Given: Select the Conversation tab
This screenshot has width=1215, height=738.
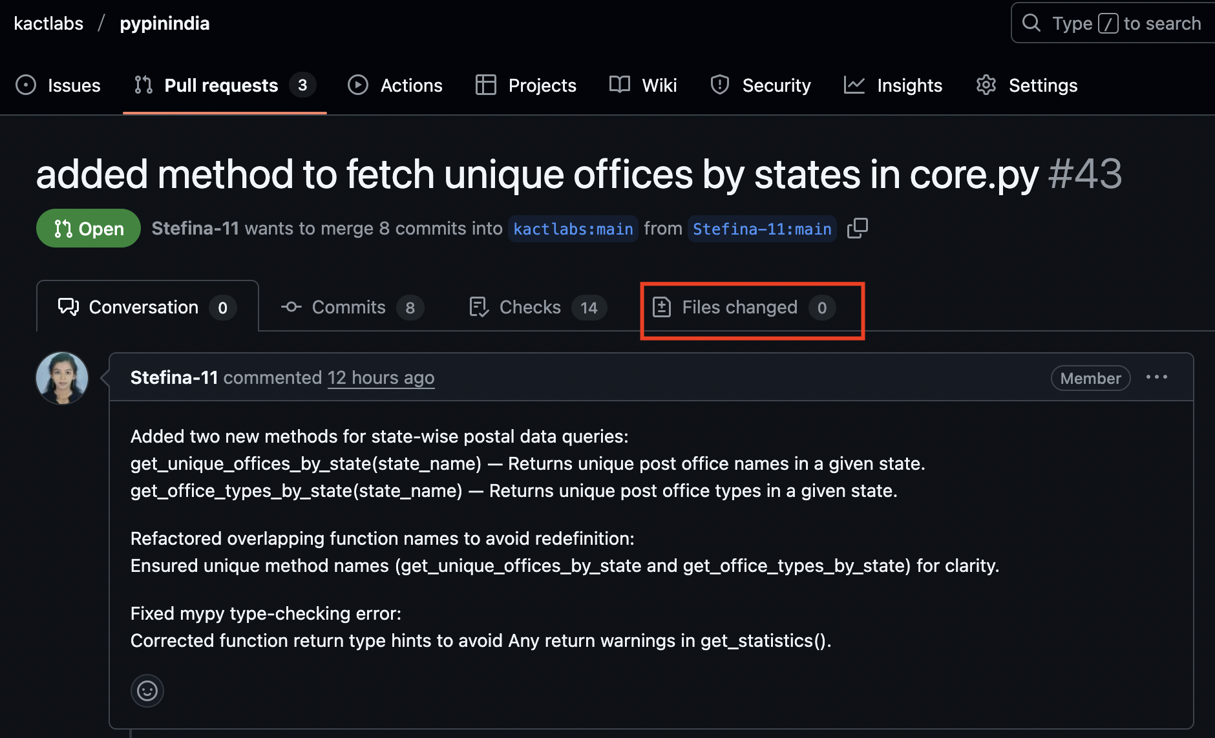Looking at the screenshot, I should pyautogui.click(x=147, y=308).
